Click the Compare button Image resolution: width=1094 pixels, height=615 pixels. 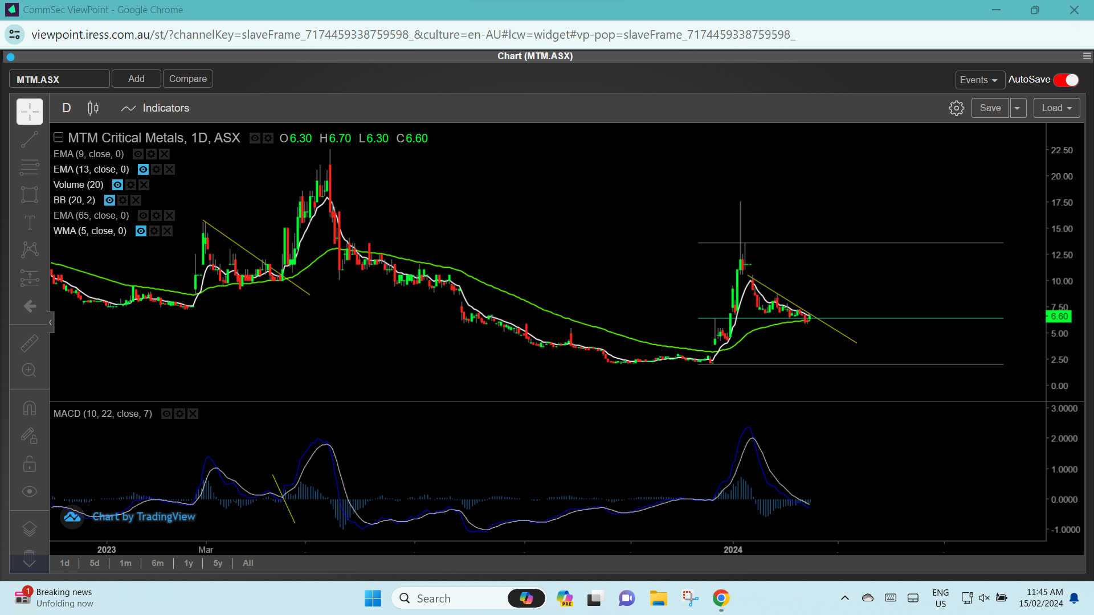188,79
